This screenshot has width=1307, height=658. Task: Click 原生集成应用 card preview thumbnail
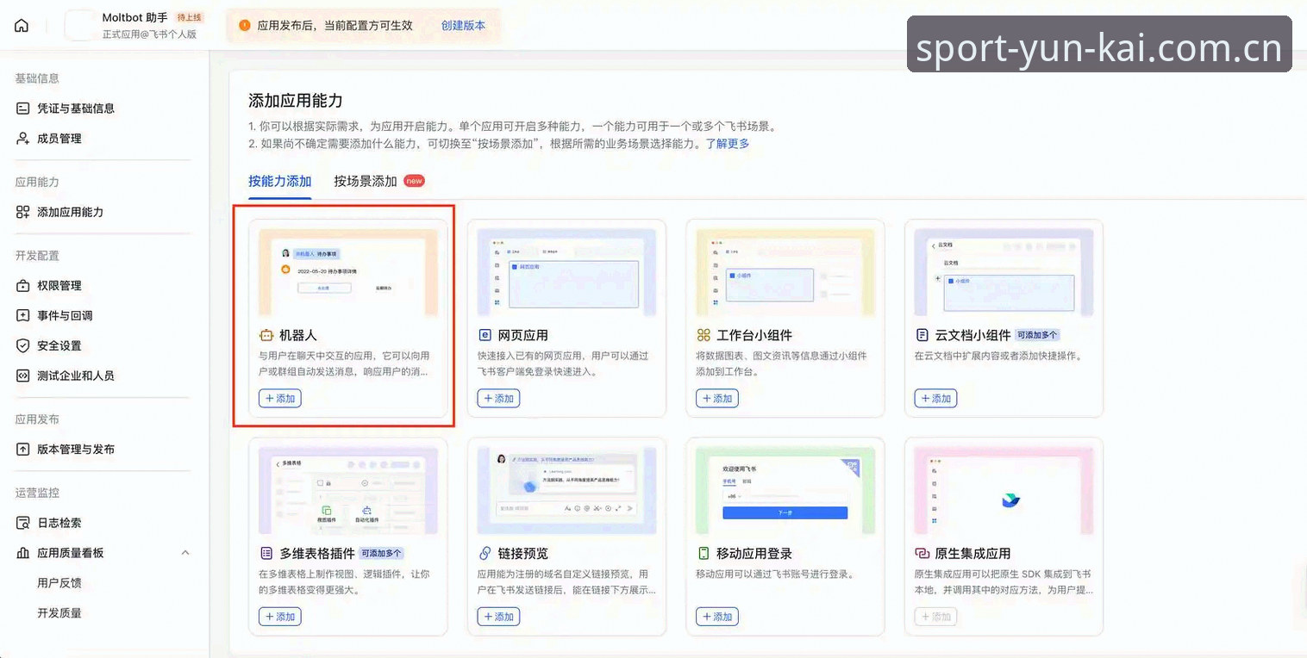[x=1004, y=491]
